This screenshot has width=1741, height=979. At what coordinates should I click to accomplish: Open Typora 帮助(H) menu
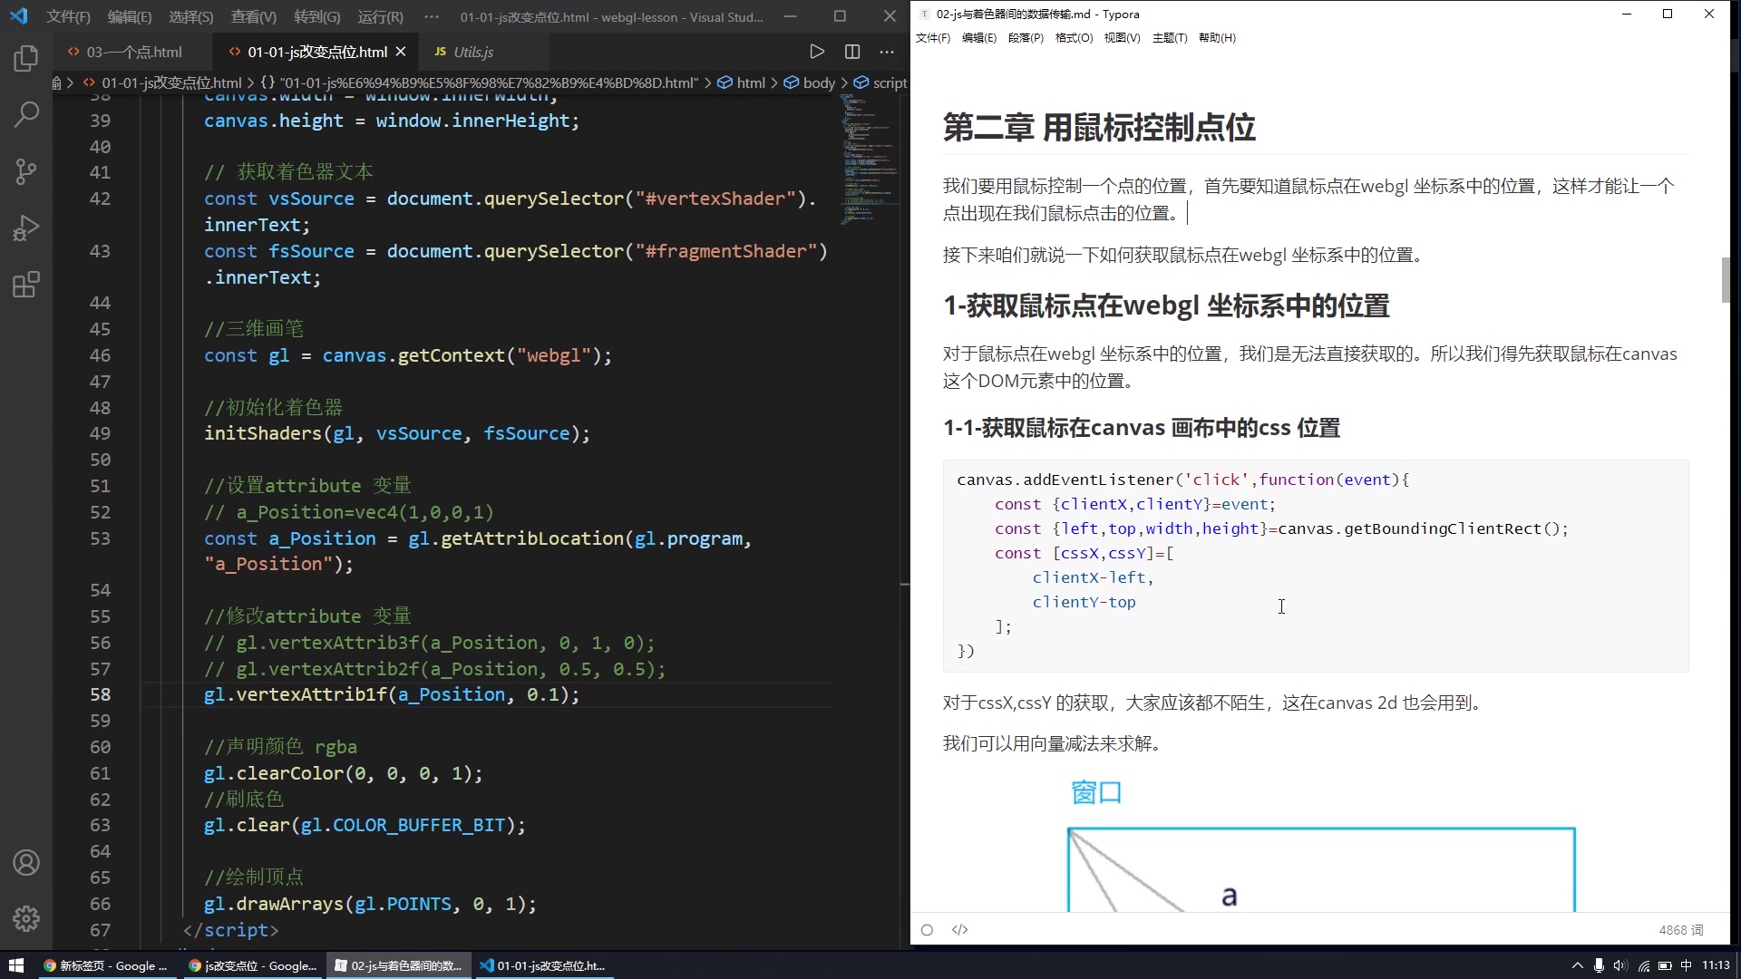(x=1217, y=37)
